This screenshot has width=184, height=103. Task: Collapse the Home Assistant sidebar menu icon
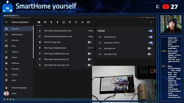[6, 22]
